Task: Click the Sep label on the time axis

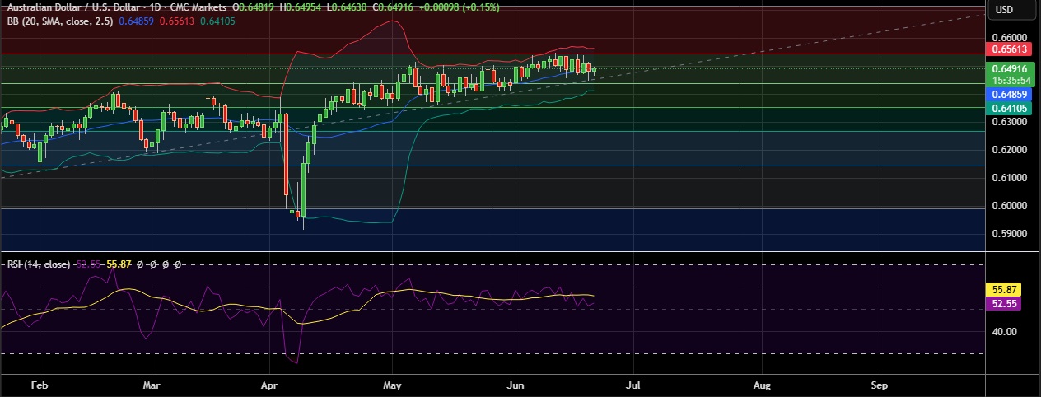Action: pos(880,385)
